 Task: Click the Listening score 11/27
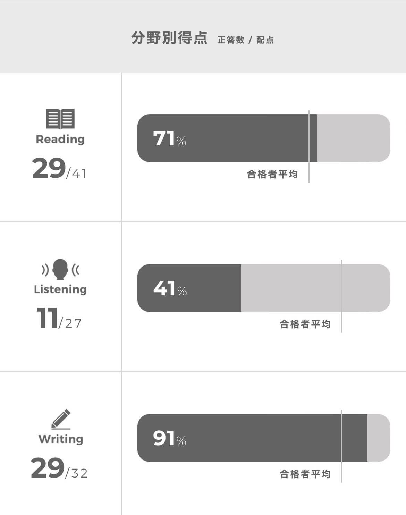(59, 318)
